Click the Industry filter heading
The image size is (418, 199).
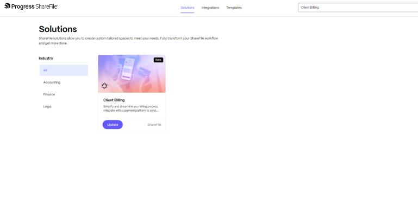coord(46,58)
